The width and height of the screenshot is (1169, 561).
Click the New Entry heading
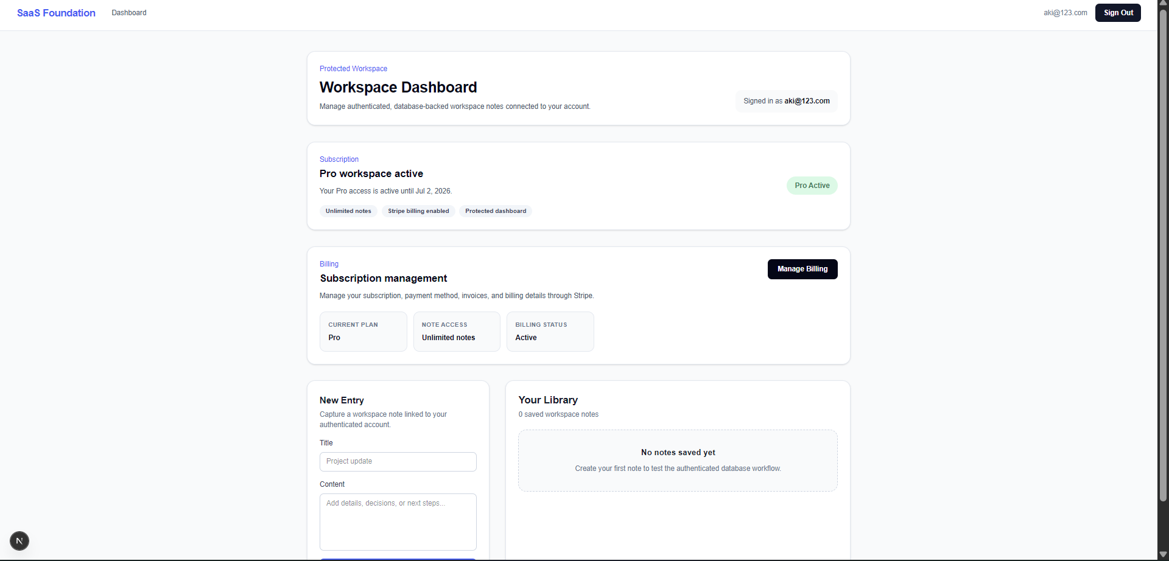tap(342, 400)
